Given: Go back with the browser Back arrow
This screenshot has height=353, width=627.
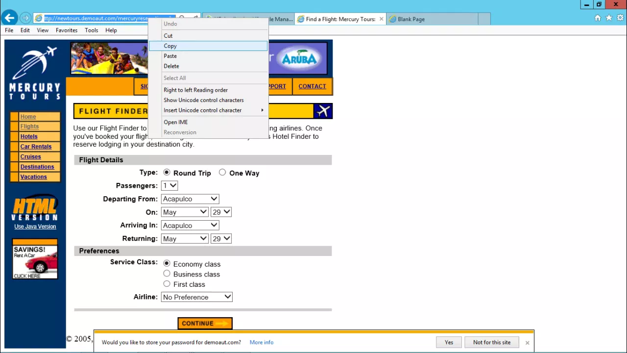Looking at the screenshot, I should click(9, 19).
